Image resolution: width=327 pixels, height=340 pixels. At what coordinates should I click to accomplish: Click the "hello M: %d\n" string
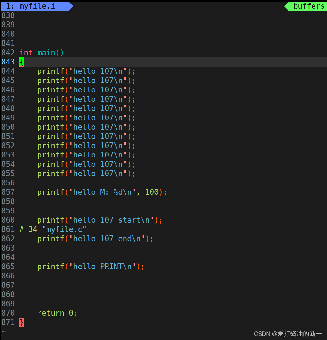pos(102,192)
